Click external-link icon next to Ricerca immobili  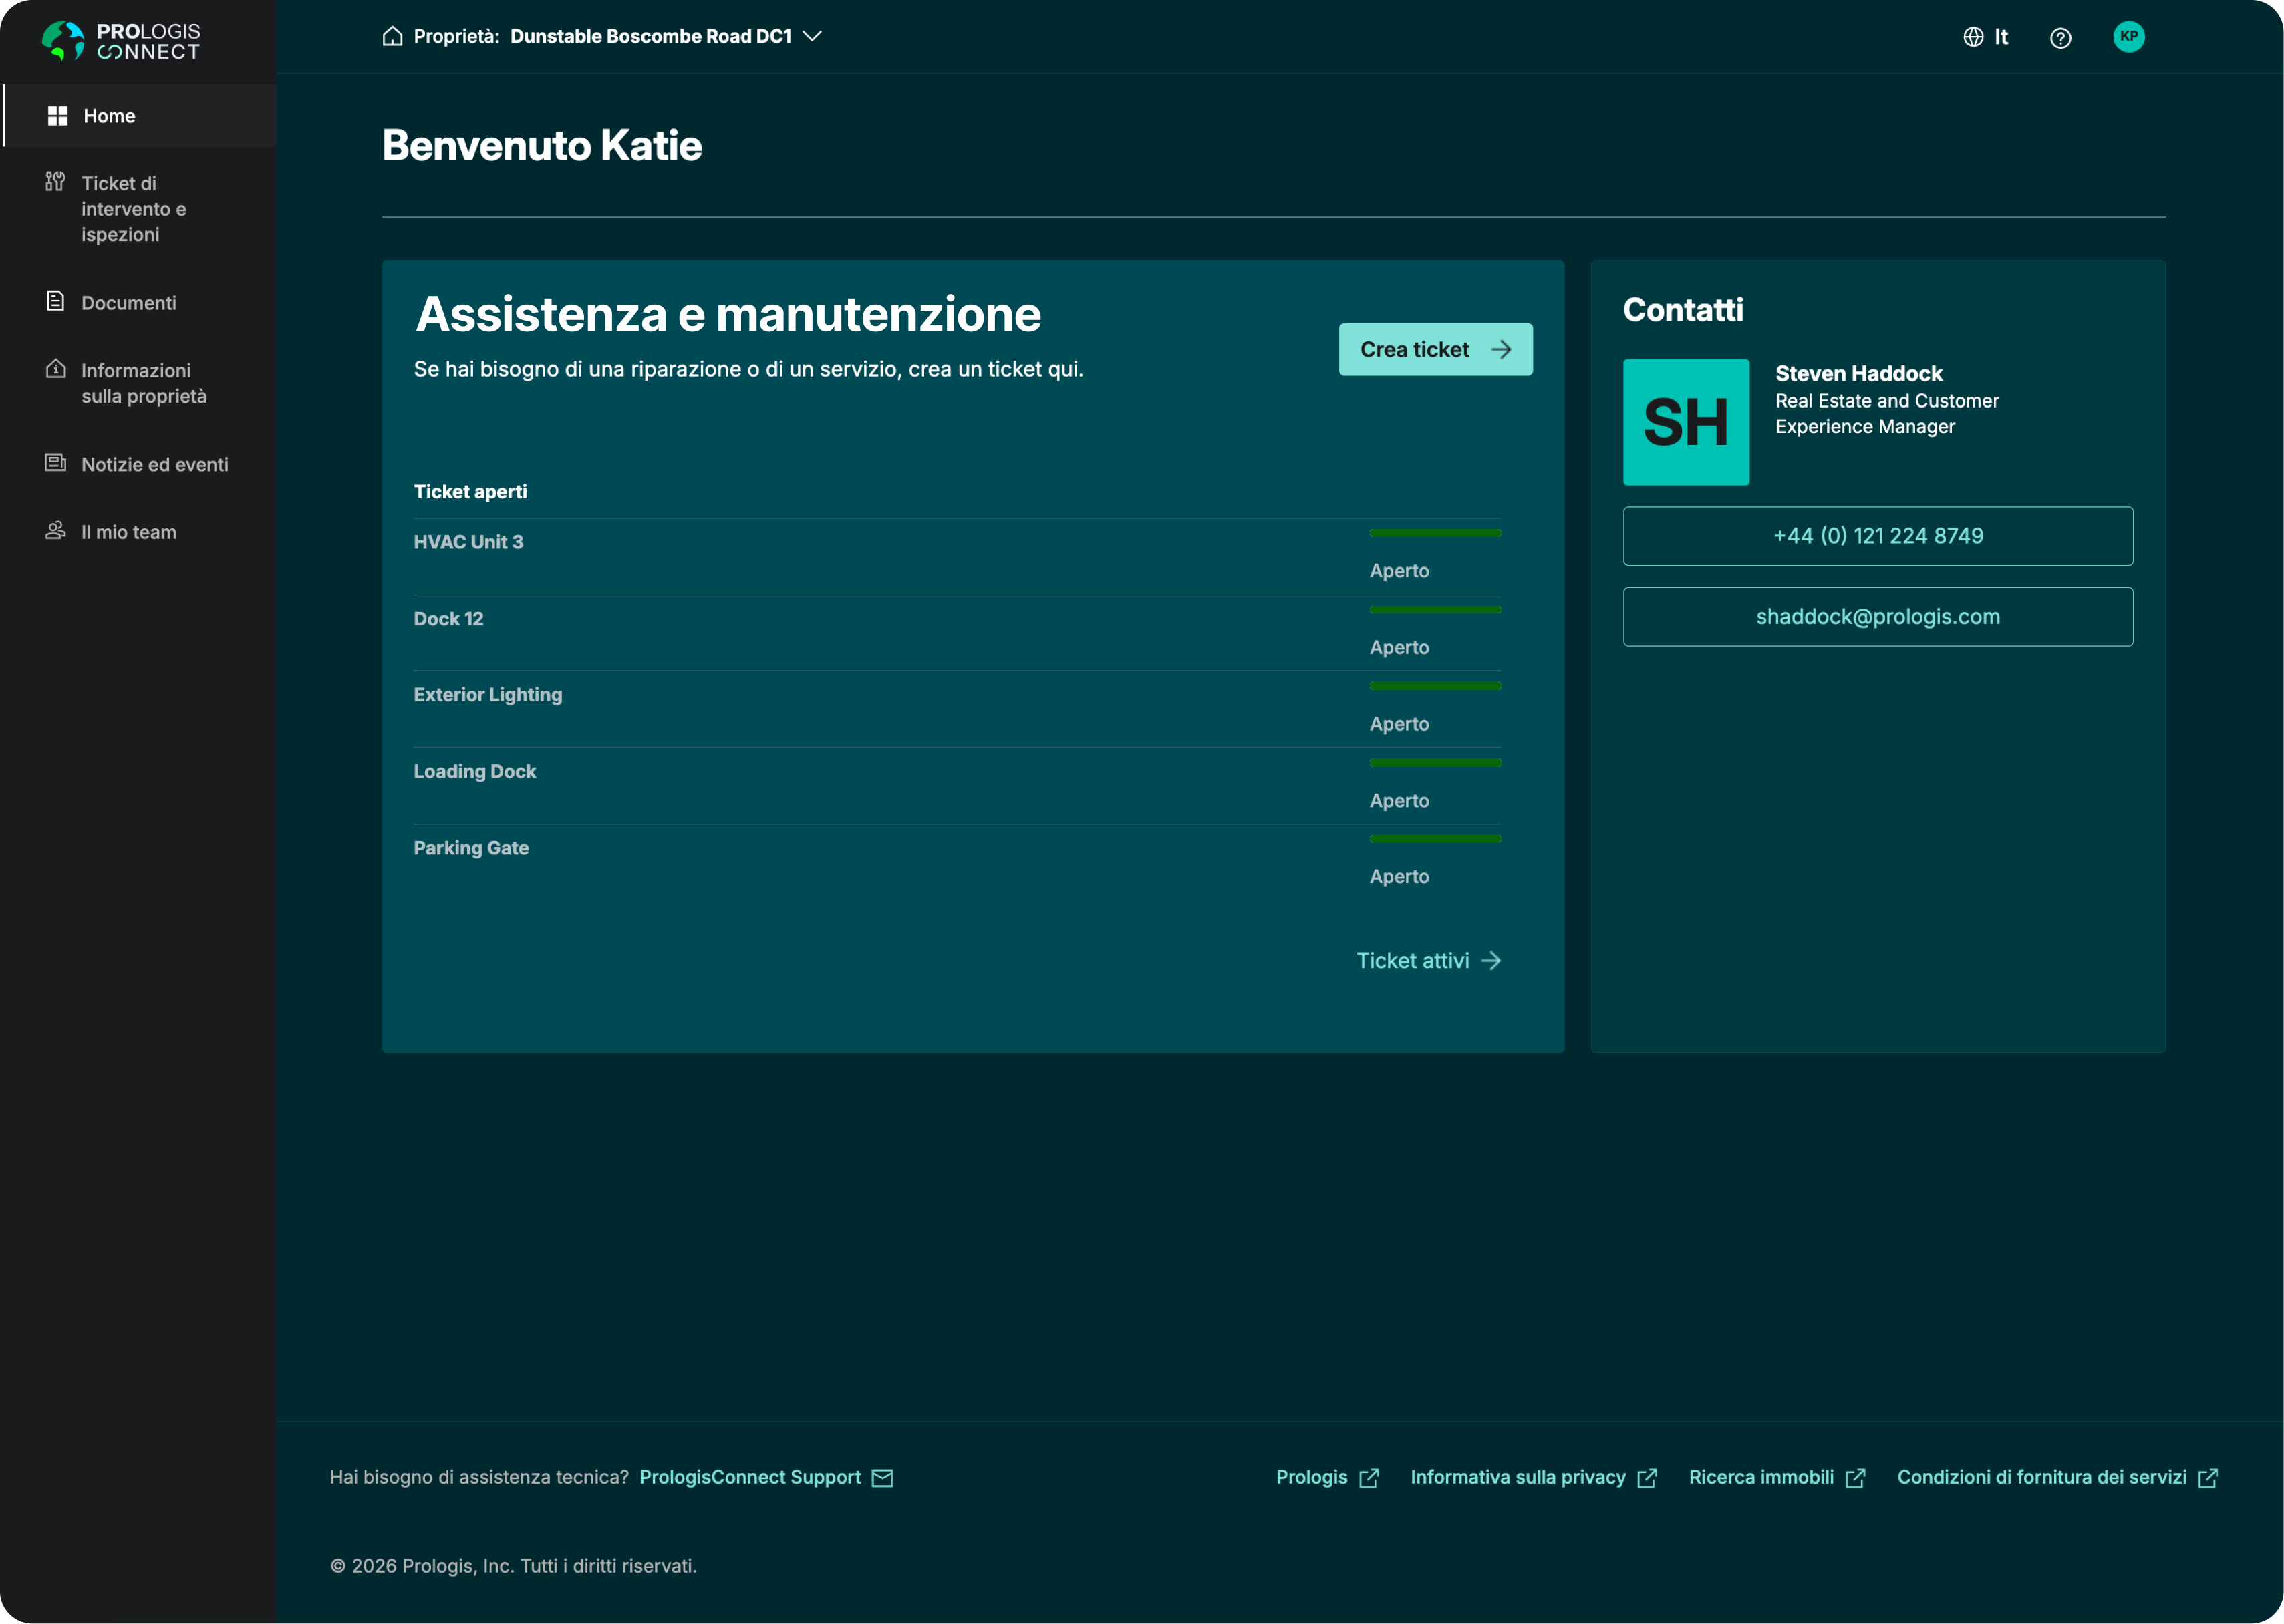tap(1855, 1478)
